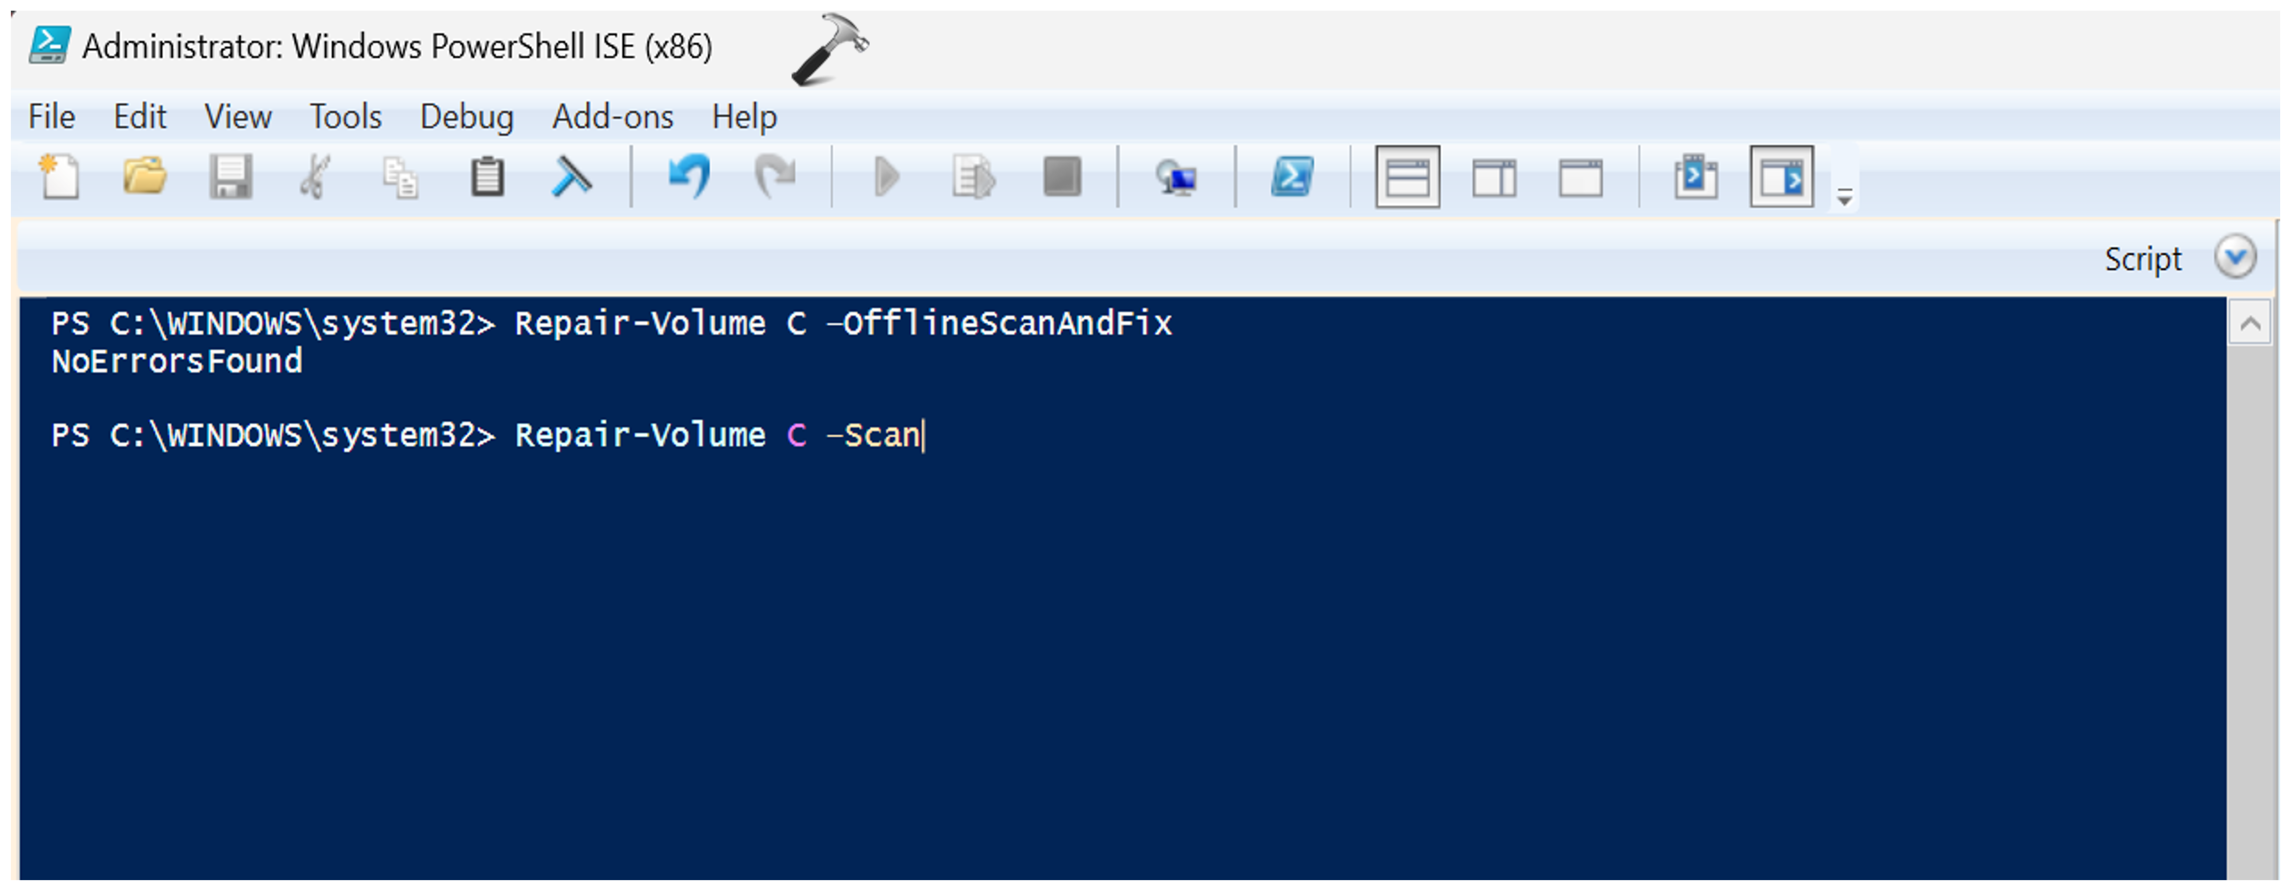This screenshot has height=891, width=2291.
Task: Open the toolbar overflow options arrow
Action: [x=1845, y=198]
